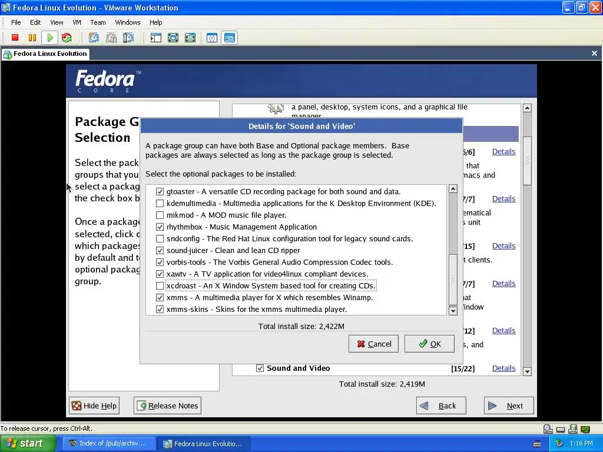Confirm package details with OK
The image size is (603, 452).
click(429, 344)
